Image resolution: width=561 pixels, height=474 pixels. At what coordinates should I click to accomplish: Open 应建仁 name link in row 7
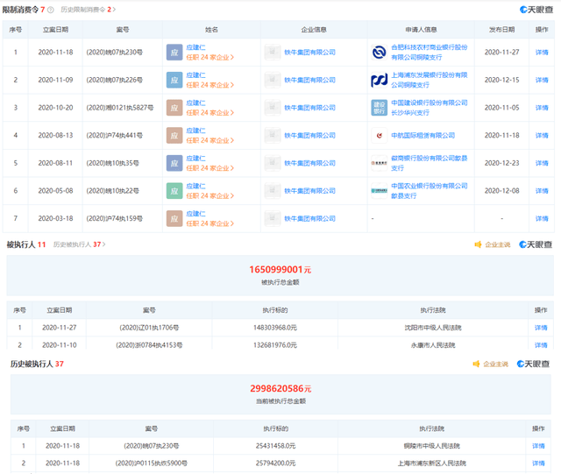[x=195, y=214]
